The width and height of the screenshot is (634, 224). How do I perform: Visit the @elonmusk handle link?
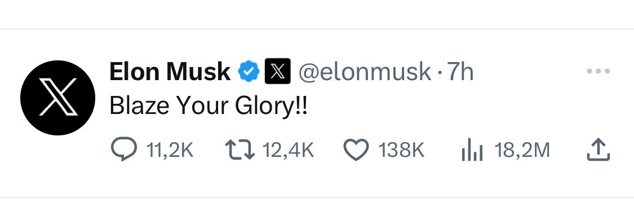365,72
